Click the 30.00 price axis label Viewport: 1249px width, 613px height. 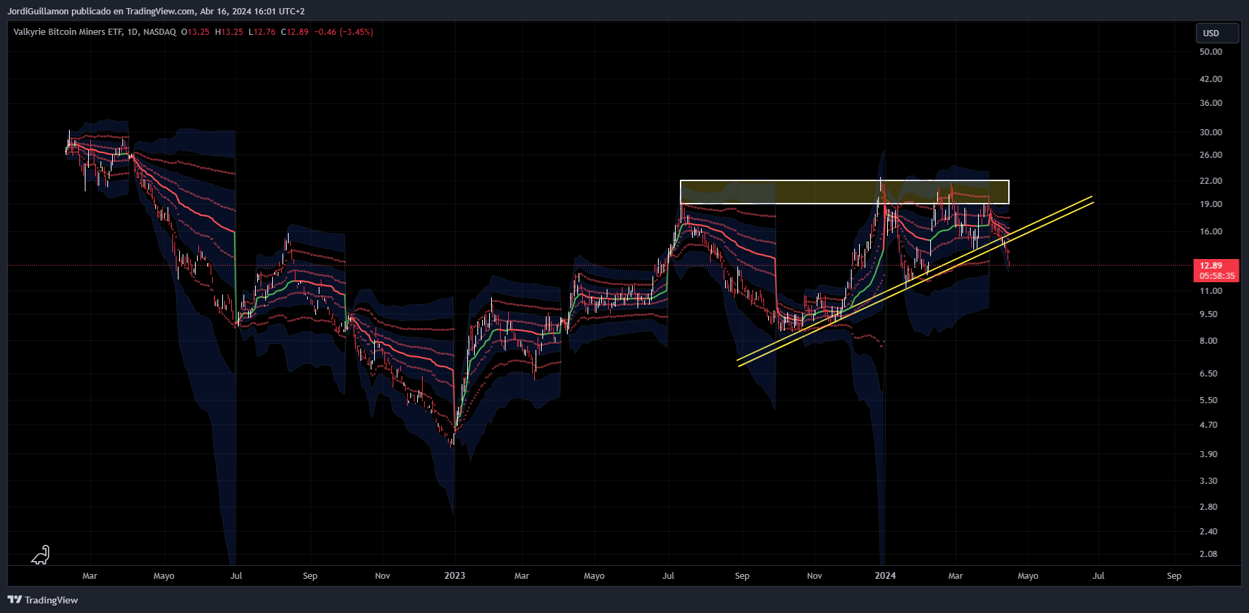tap(1210, 133)
